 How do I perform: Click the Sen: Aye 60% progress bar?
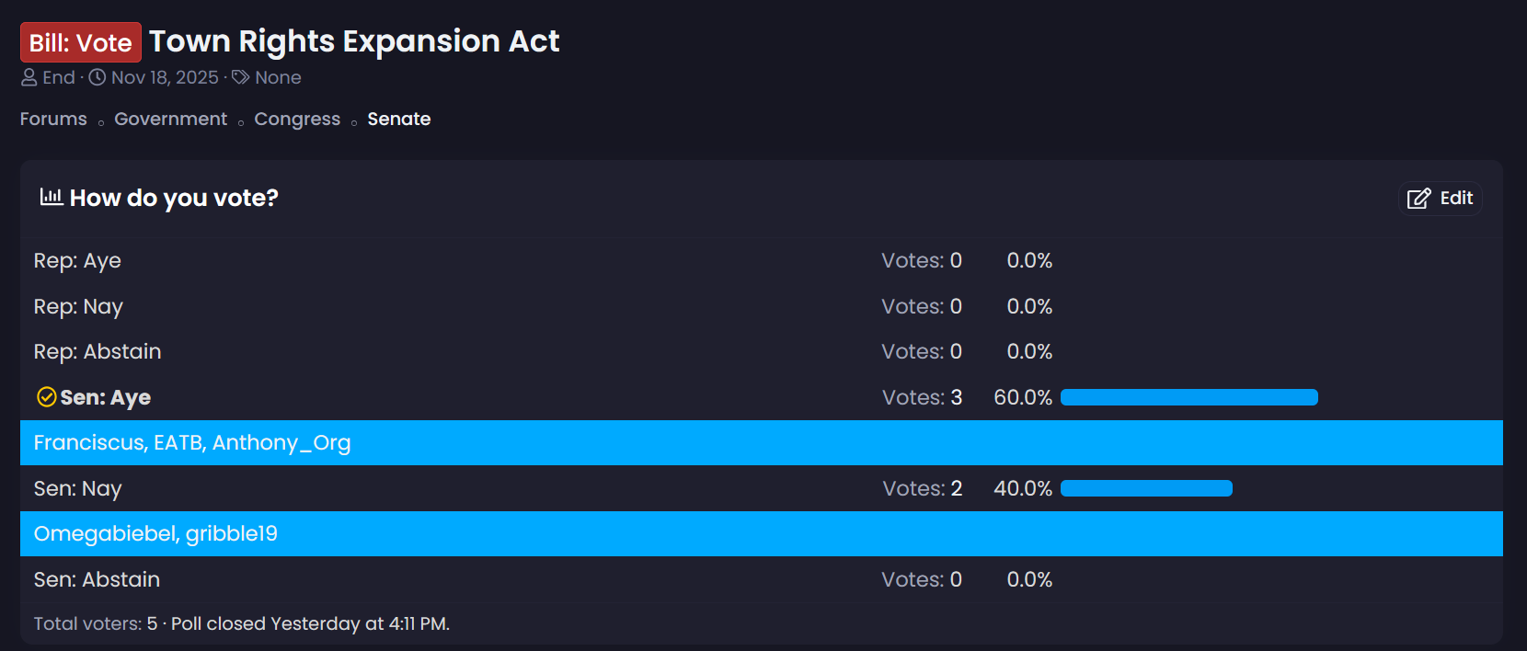click(1188, 397)
